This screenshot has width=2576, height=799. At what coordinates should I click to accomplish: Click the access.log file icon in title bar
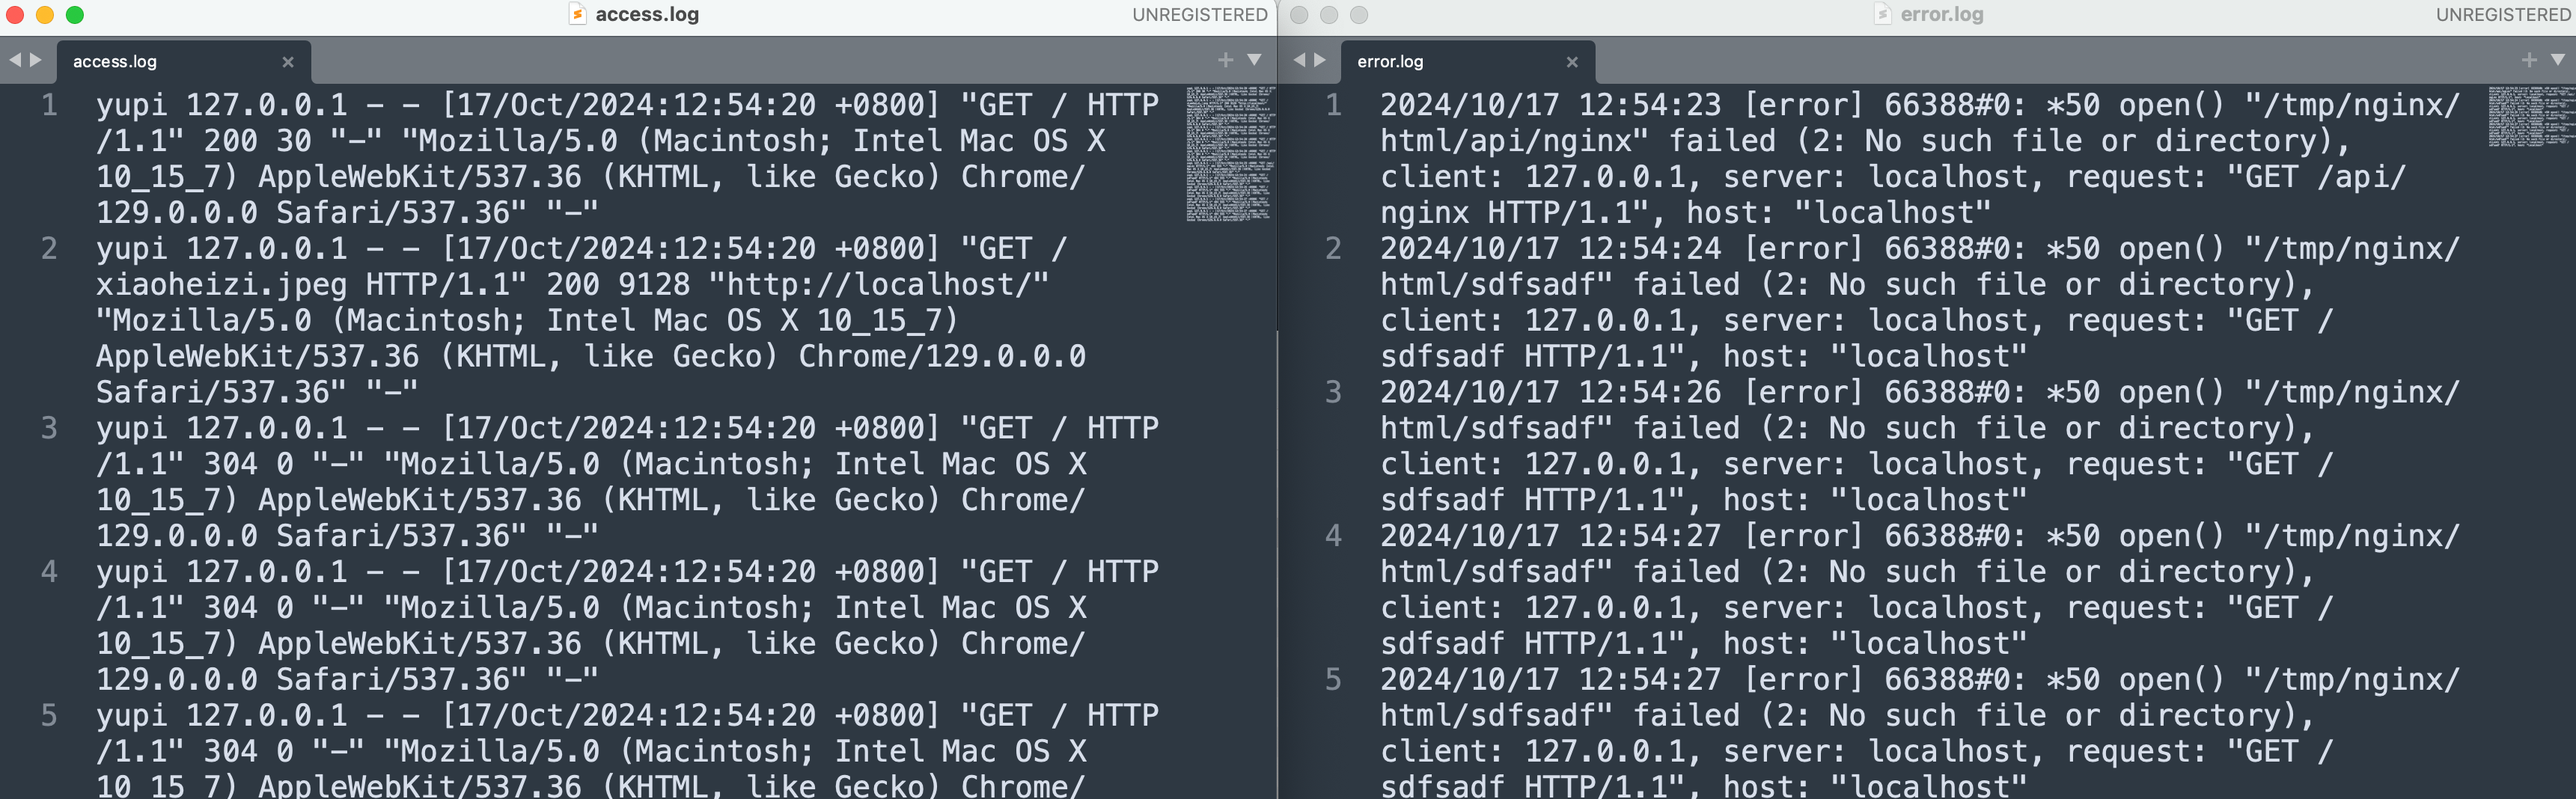tap(577, 14)
